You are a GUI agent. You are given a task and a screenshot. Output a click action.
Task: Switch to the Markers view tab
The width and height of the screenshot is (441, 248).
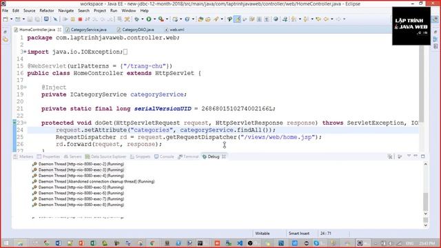23,156
